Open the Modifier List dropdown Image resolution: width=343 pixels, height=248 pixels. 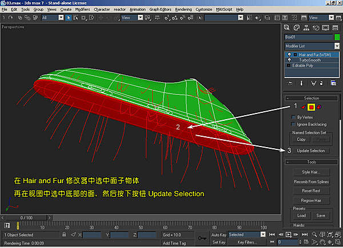337,46
